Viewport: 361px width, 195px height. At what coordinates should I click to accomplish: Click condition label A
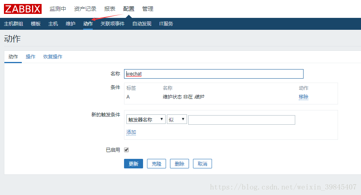click(128, 97)
